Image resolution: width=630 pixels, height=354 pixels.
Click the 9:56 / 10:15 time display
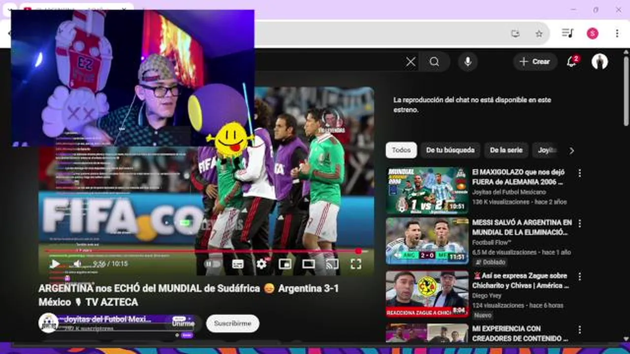(x=110, y=264)
